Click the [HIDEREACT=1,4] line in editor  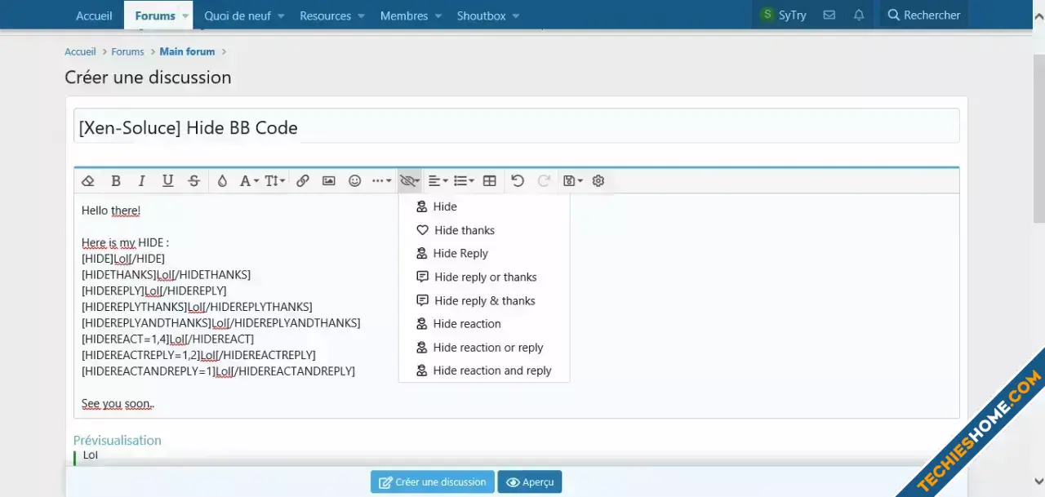pyautogui.click(x=167, y=339)
